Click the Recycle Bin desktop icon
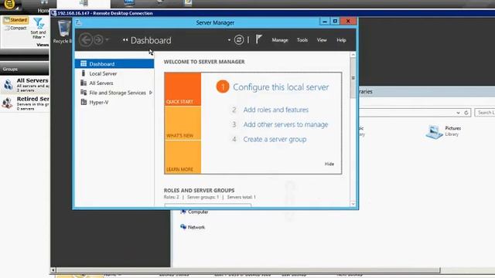 pyautogui.click(x=63, y=32)
